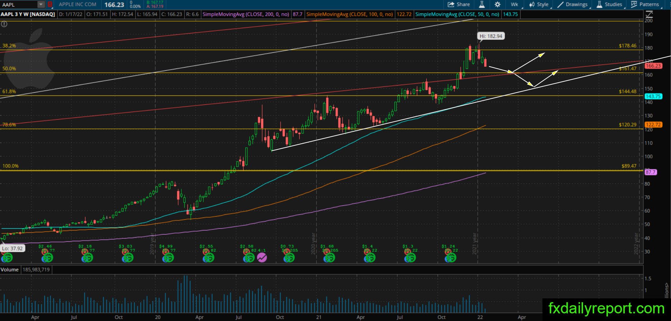Click the A: 167.19 ask price
The width and height of the screenshot is (671, 321).
[155, 6]
